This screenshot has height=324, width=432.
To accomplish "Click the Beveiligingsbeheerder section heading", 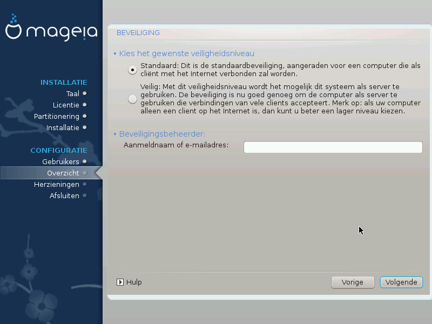I will click(161, 134).
